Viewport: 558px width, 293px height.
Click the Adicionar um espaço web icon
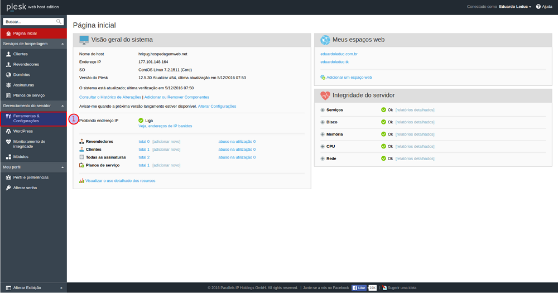point(323,78)
